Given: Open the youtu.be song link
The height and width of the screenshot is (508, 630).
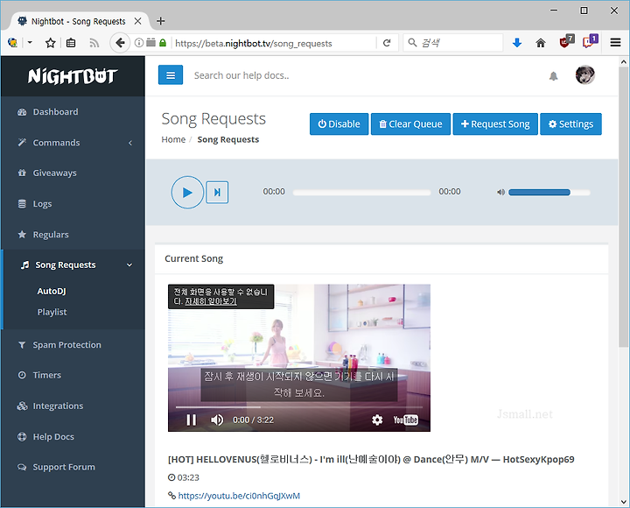Looking at the screenshot, I should pyautogui.click(x=239, y=496).
